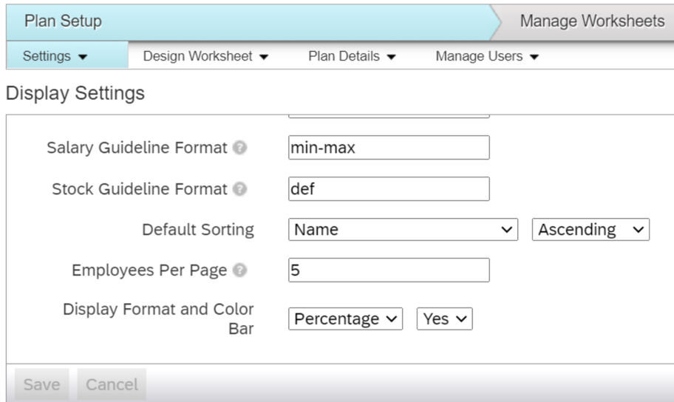Viewport: 674px width, 402px height.
Task: Open the Percentage display format dropdown
Action: pyautogui.click(x=346, y=319)
